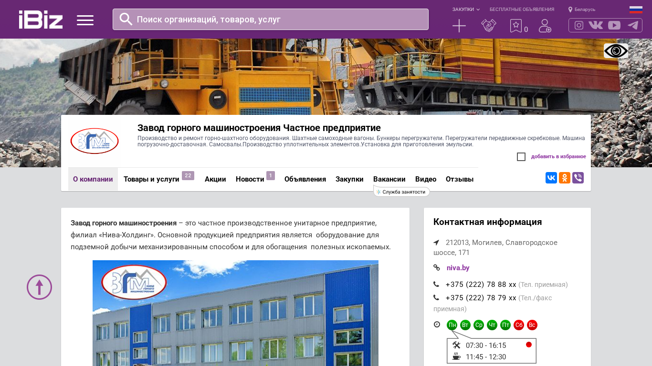The width and height of the screenshot is (652, 366).
Task: Click the search magnifier icon
Action: [126, 19]
